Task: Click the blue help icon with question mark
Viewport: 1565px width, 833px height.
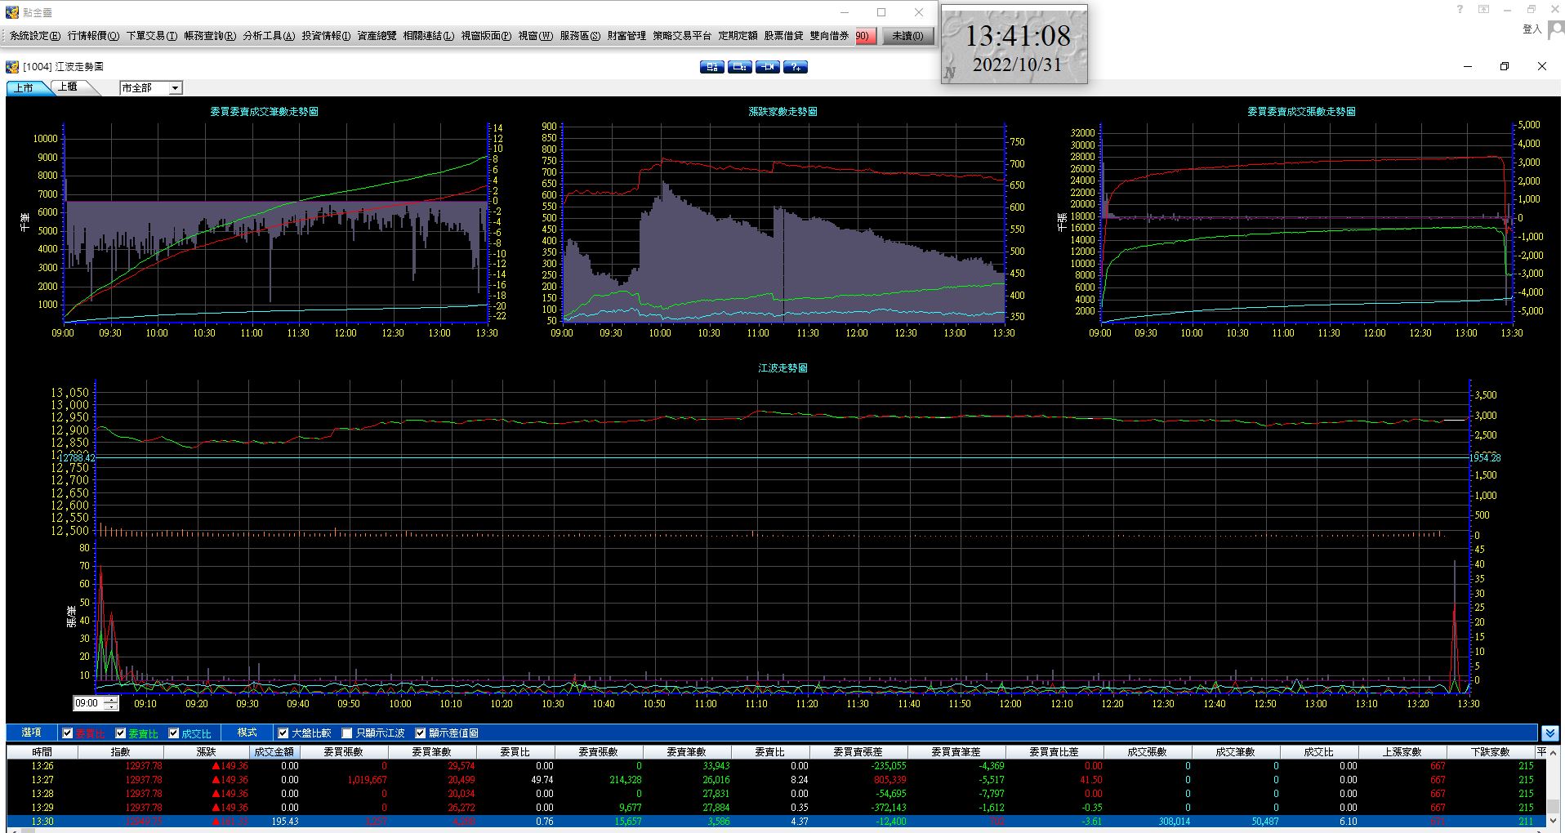Action: 796,67
